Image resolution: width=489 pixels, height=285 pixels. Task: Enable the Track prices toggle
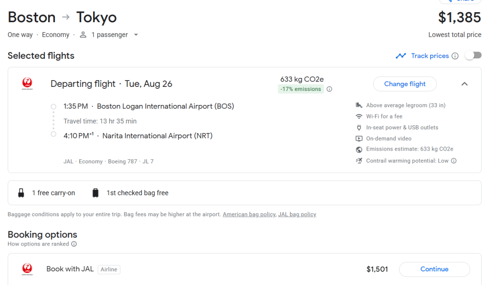pyautogui.click(x=473, y=56)
